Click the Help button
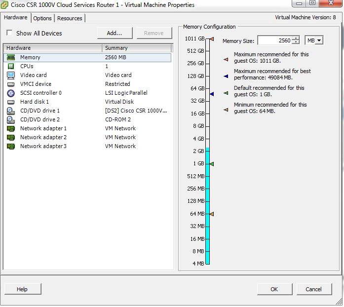The height and width of the screenshot is (307, 344). [x=22, y=289]
